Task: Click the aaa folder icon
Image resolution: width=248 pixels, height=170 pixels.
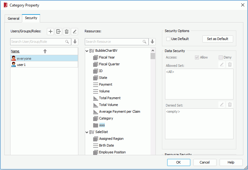Action: tap(95, 125)
